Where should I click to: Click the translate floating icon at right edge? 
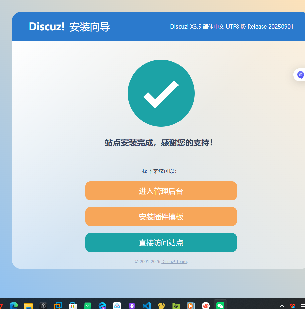(x=300, y=75)
